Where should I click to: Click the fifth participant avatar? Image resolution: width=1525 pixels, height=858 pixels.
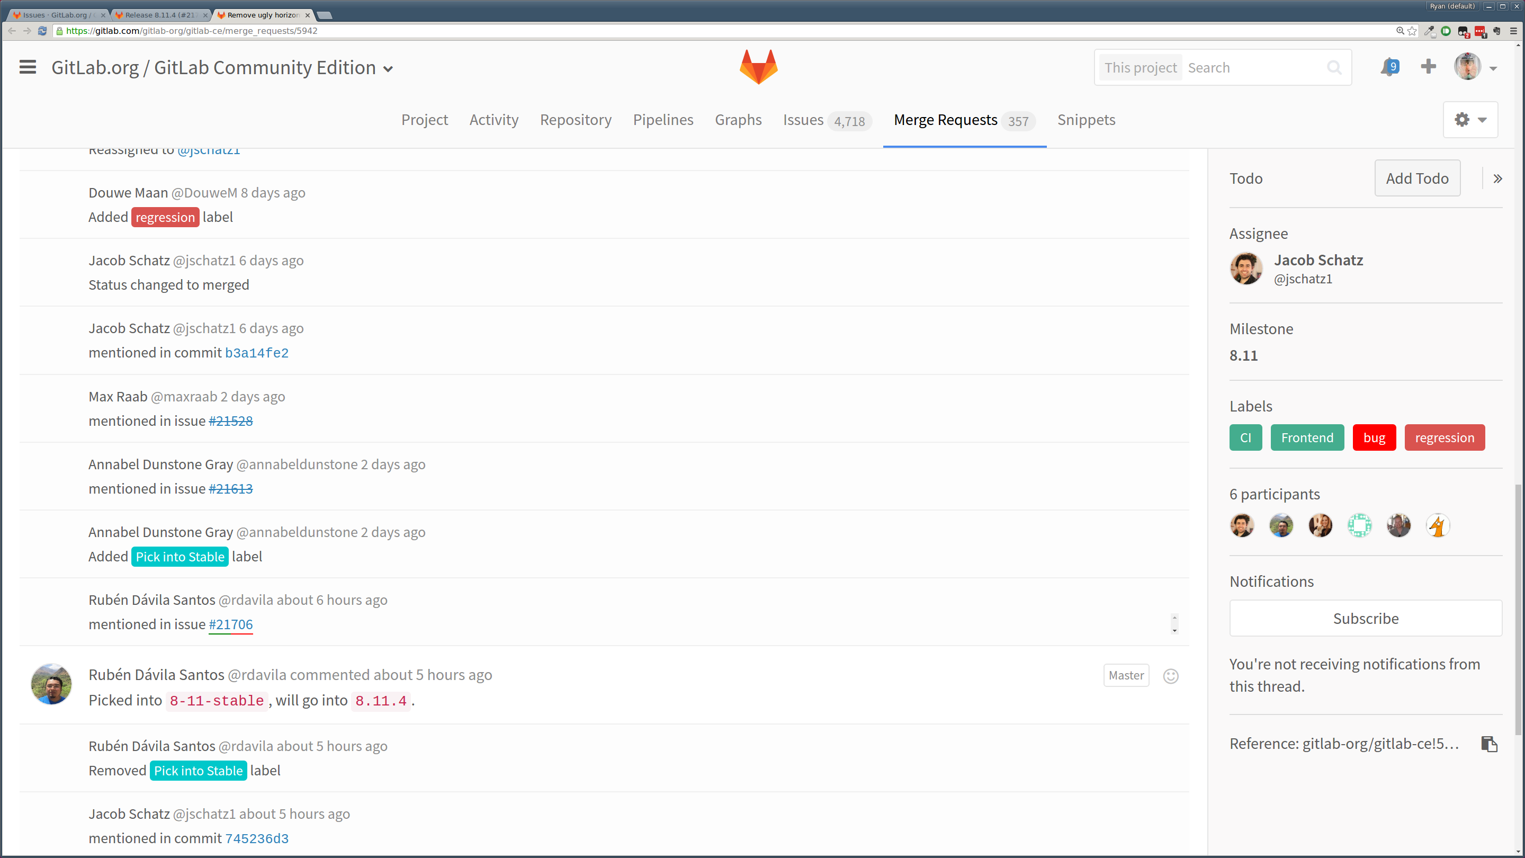pyautogui.click(x=1398, y=525)
